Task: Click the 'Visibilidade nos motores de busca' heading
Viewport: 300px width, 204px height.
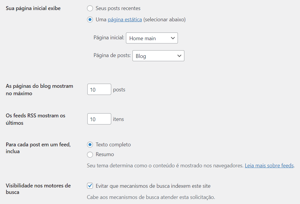Action: coord(38,189)
